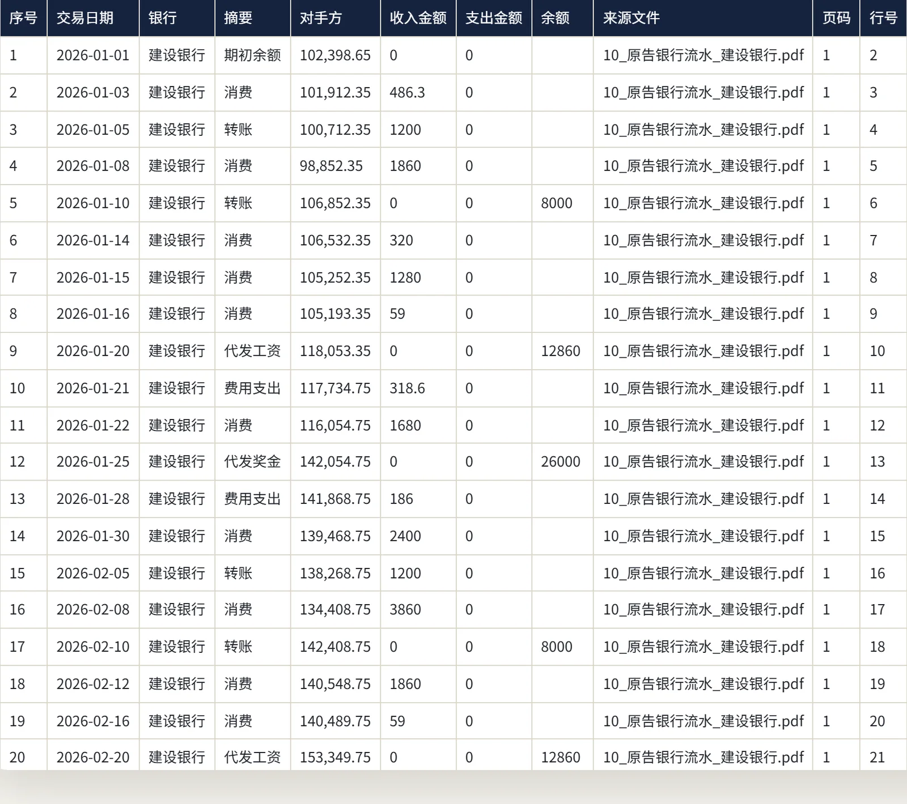Click the 序号 column header
The width and height of the screenshot is (907, 804).
[23, 18]
